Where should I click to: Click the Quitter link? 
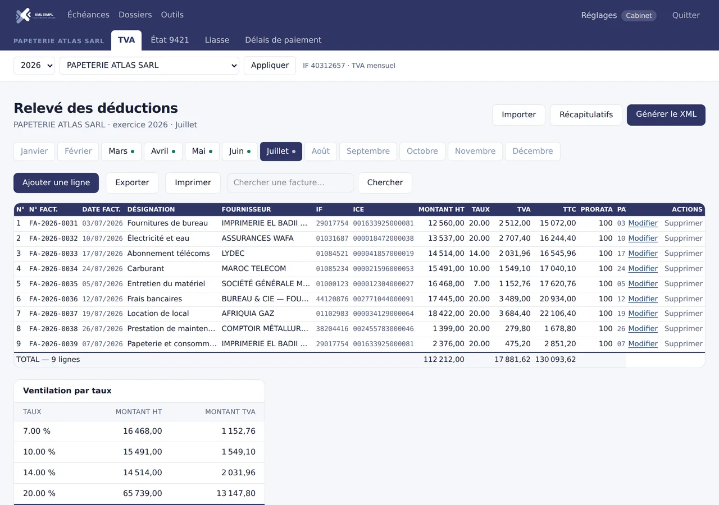[686, 16]
